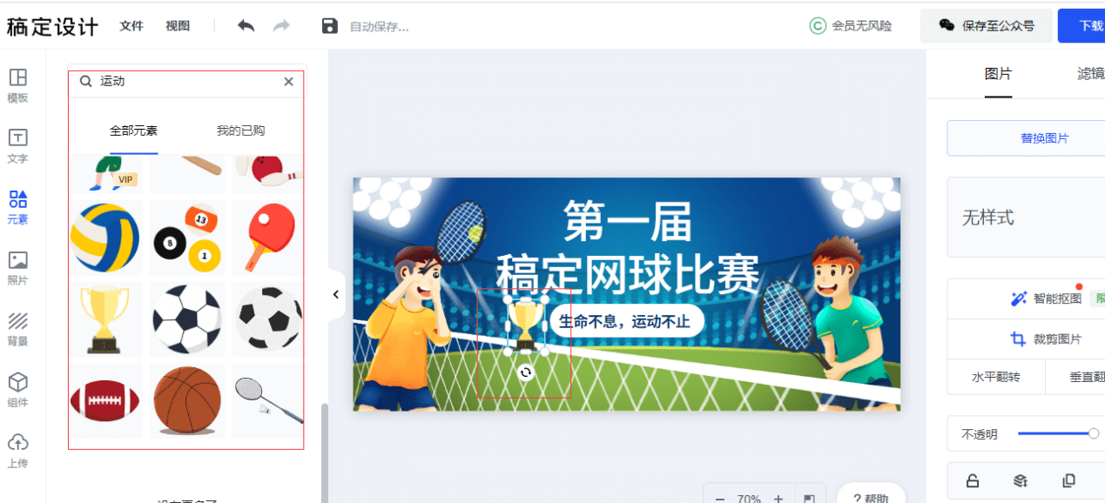Open the 视图 menu
Screen dimensions: 1105x503
[178, 26]
